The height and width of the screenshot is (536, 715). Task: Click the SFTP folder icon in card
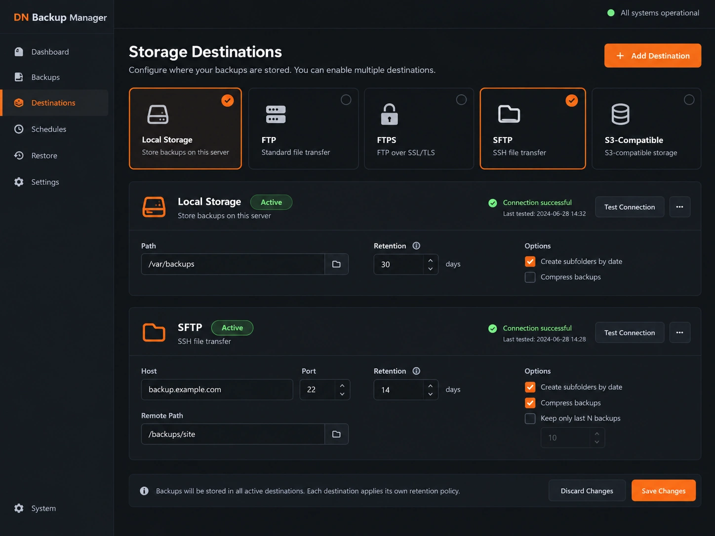(x=509, y=114)
